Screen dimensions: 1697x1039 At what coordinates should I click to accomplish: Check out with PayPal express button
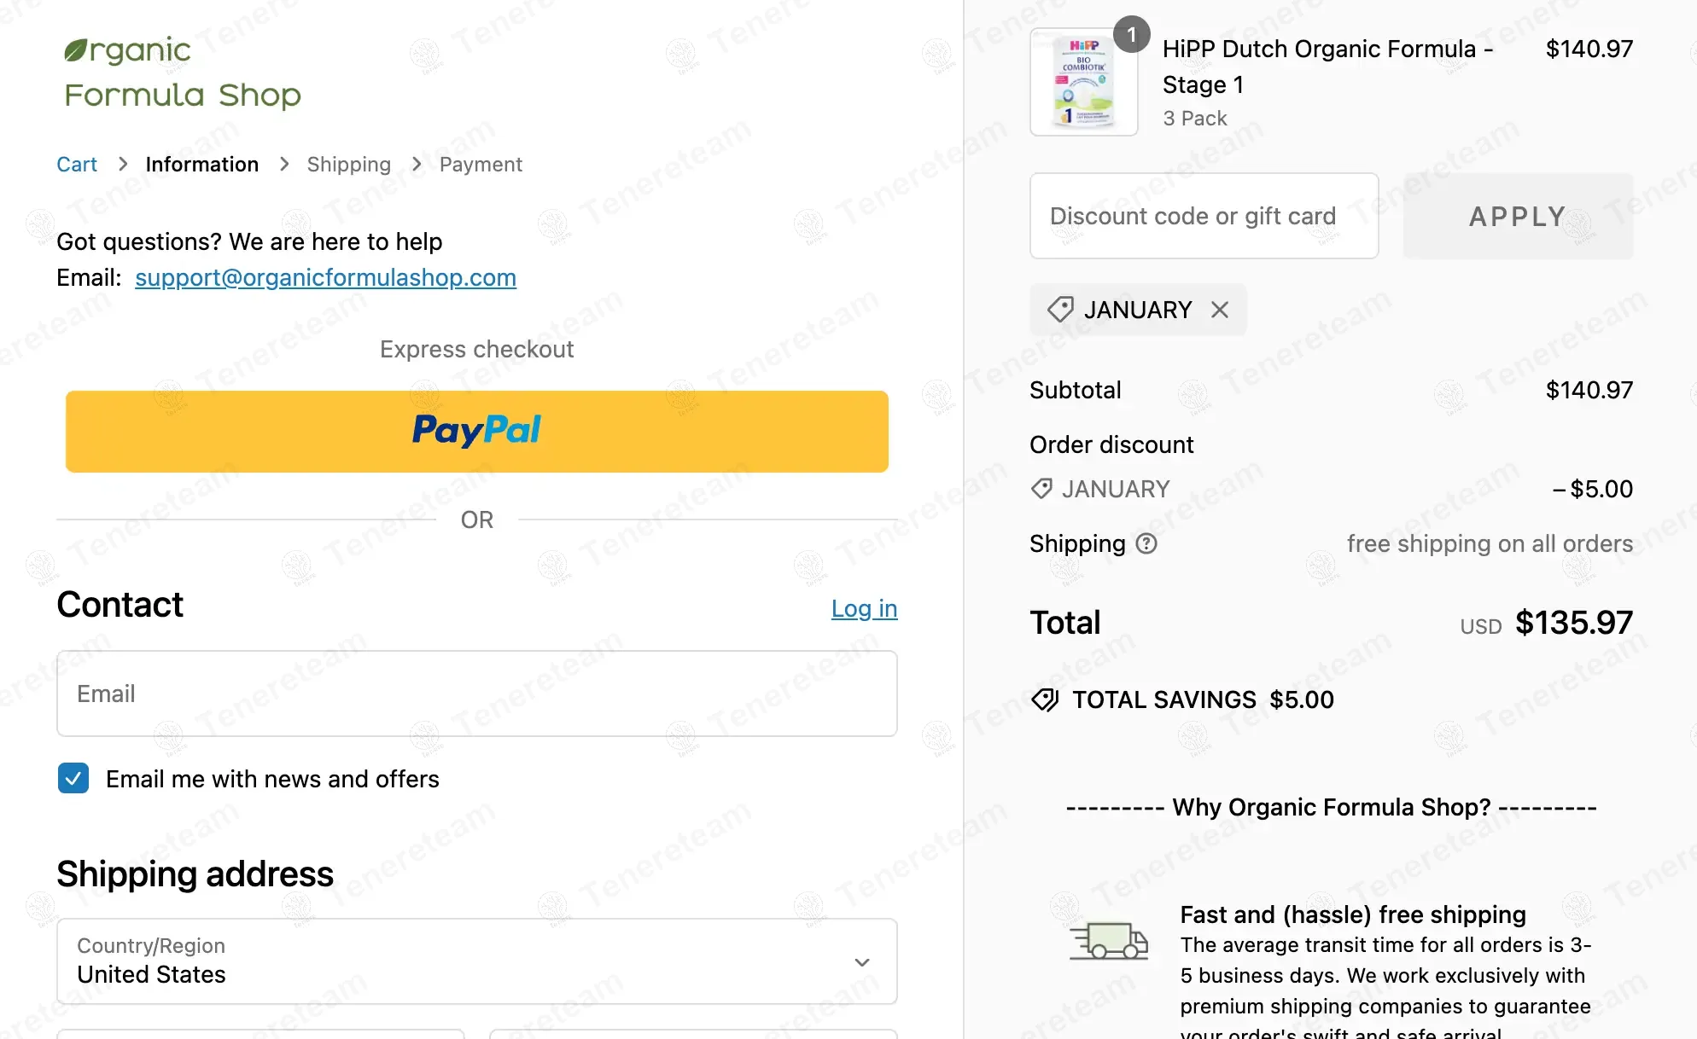coord(477,432)
